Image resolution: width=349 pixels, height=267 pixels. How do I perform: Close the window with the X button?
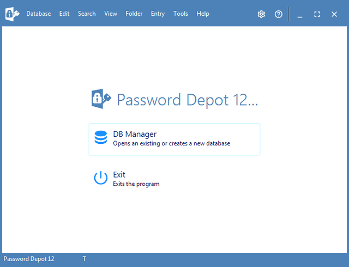pyautogui.click(x=334, y=14)
